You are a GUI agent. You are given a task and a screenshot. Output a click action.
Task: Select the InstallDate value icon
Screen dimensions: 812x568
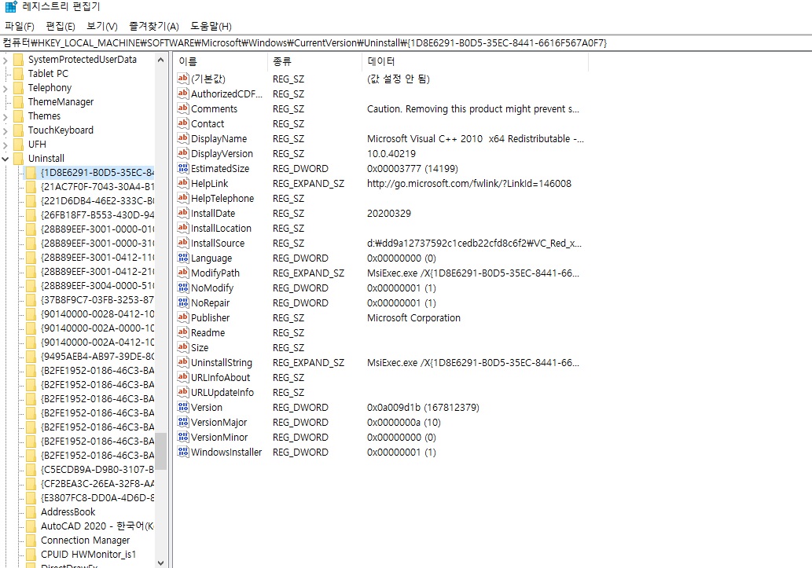[x=183, y=214]
